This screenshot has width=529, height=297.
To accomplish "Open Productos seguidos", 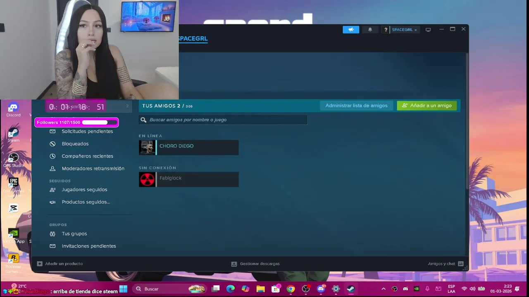I will point(86,202).
